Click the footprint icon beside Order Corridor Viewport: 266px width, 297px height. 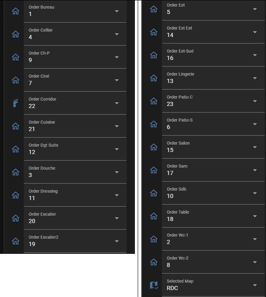coord(16,103)
